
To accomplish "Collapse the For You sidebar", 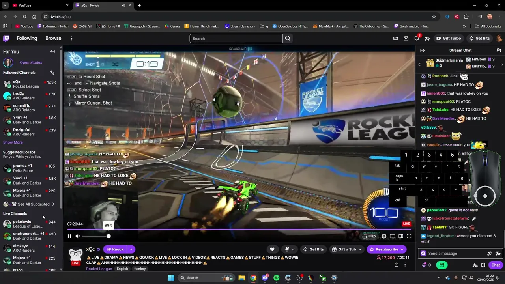I will coord(52,51).
